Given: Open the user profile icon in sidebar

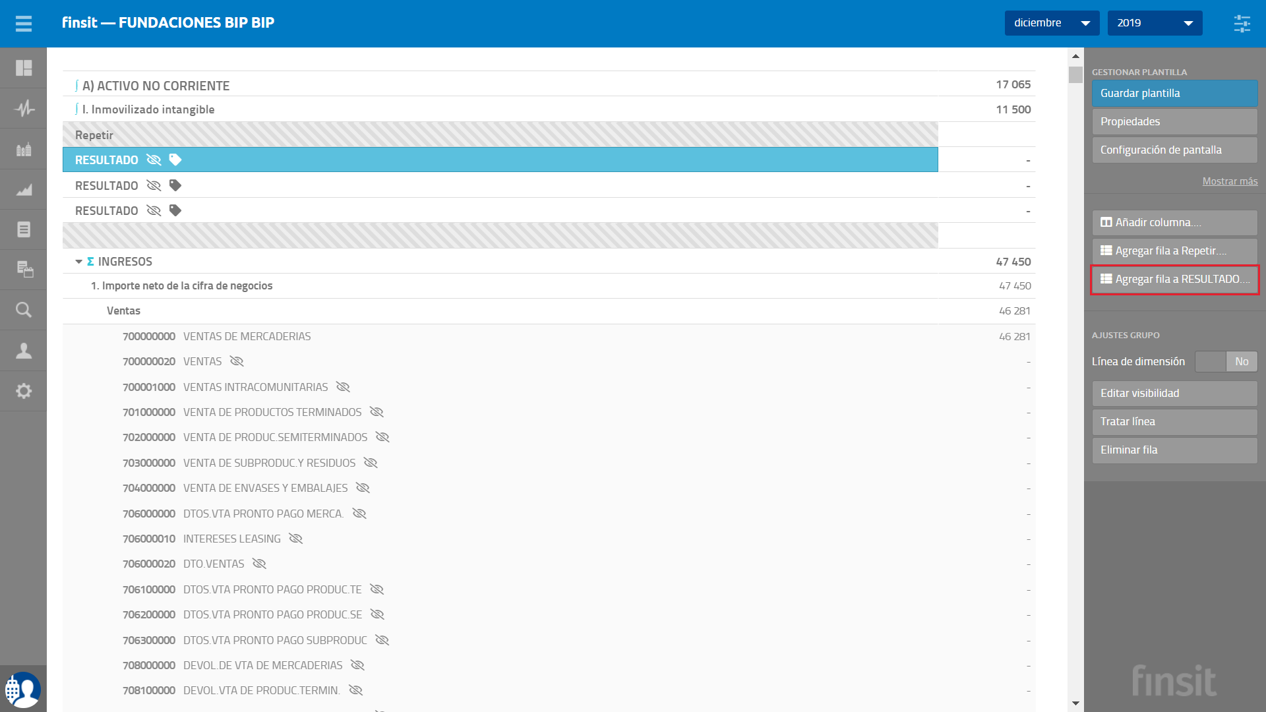Looking at the screenshot, I should (24, 350).
